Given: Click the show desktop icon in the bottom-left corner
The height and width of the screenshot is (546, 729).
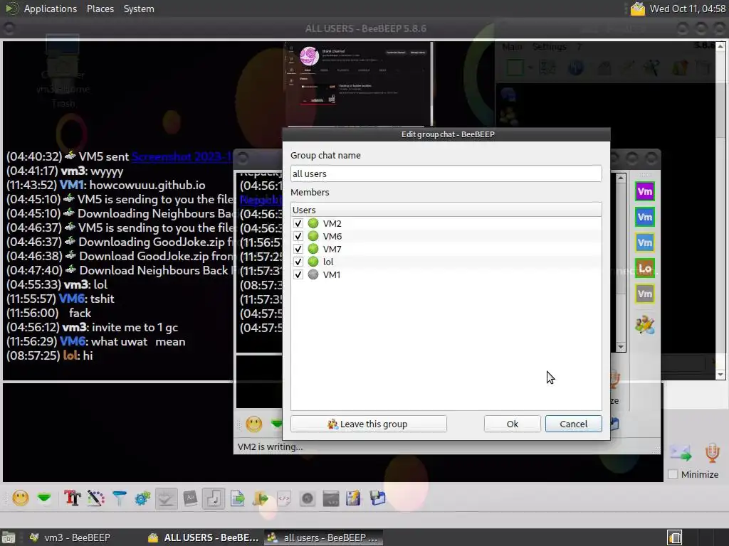Looking at the screenshot, I should point(9,537).
